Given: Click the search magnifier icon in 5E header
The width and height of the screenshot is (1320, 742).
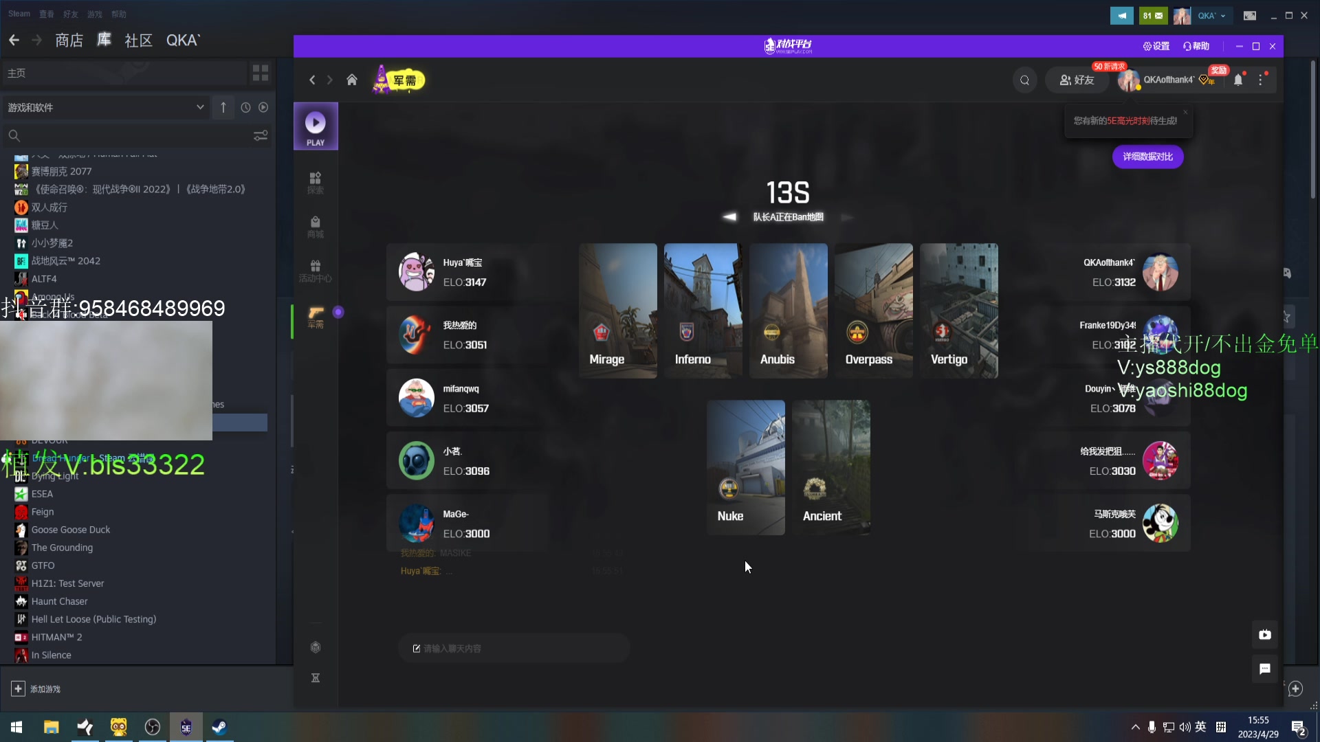Looking at the screenshot, I should 1024,80.
